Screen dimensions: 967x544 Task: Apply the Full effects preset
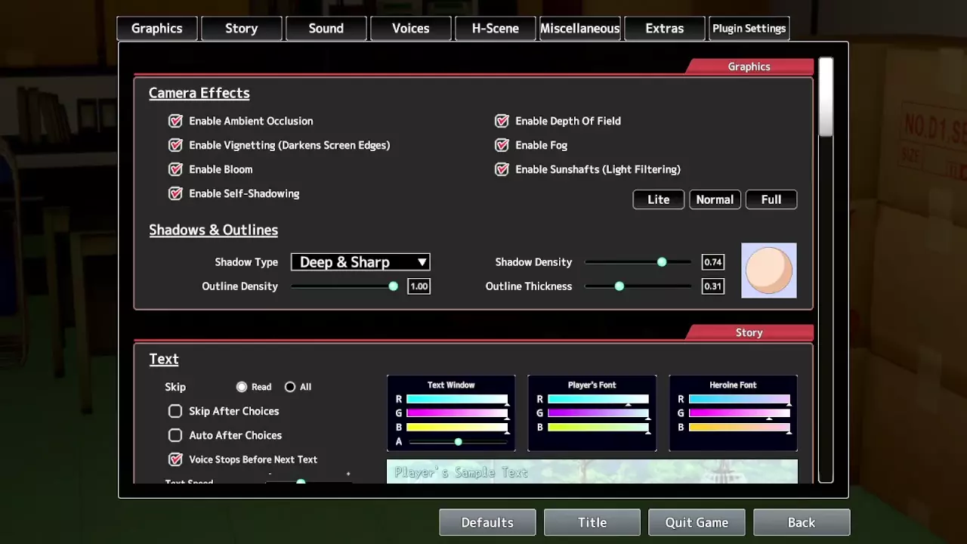click(771, 199)
